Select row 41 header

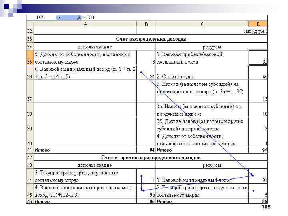point(30,150)
